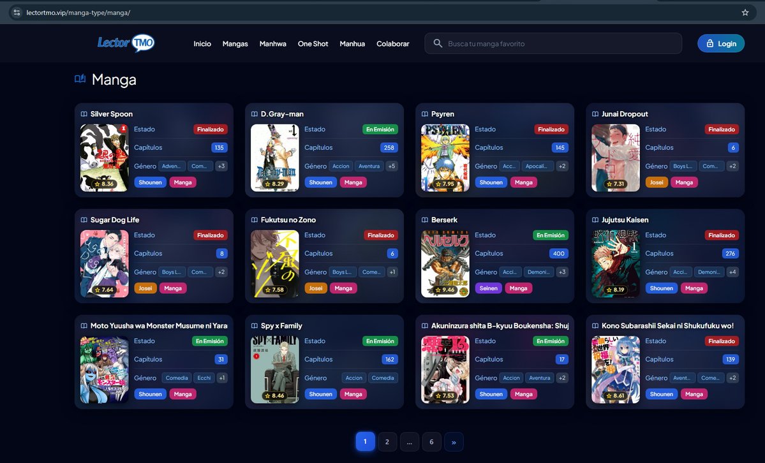Click the bookmark star in the browser address bar
Image resolution: width=765 pixels, height=463 pixels.
click(745, 11)
